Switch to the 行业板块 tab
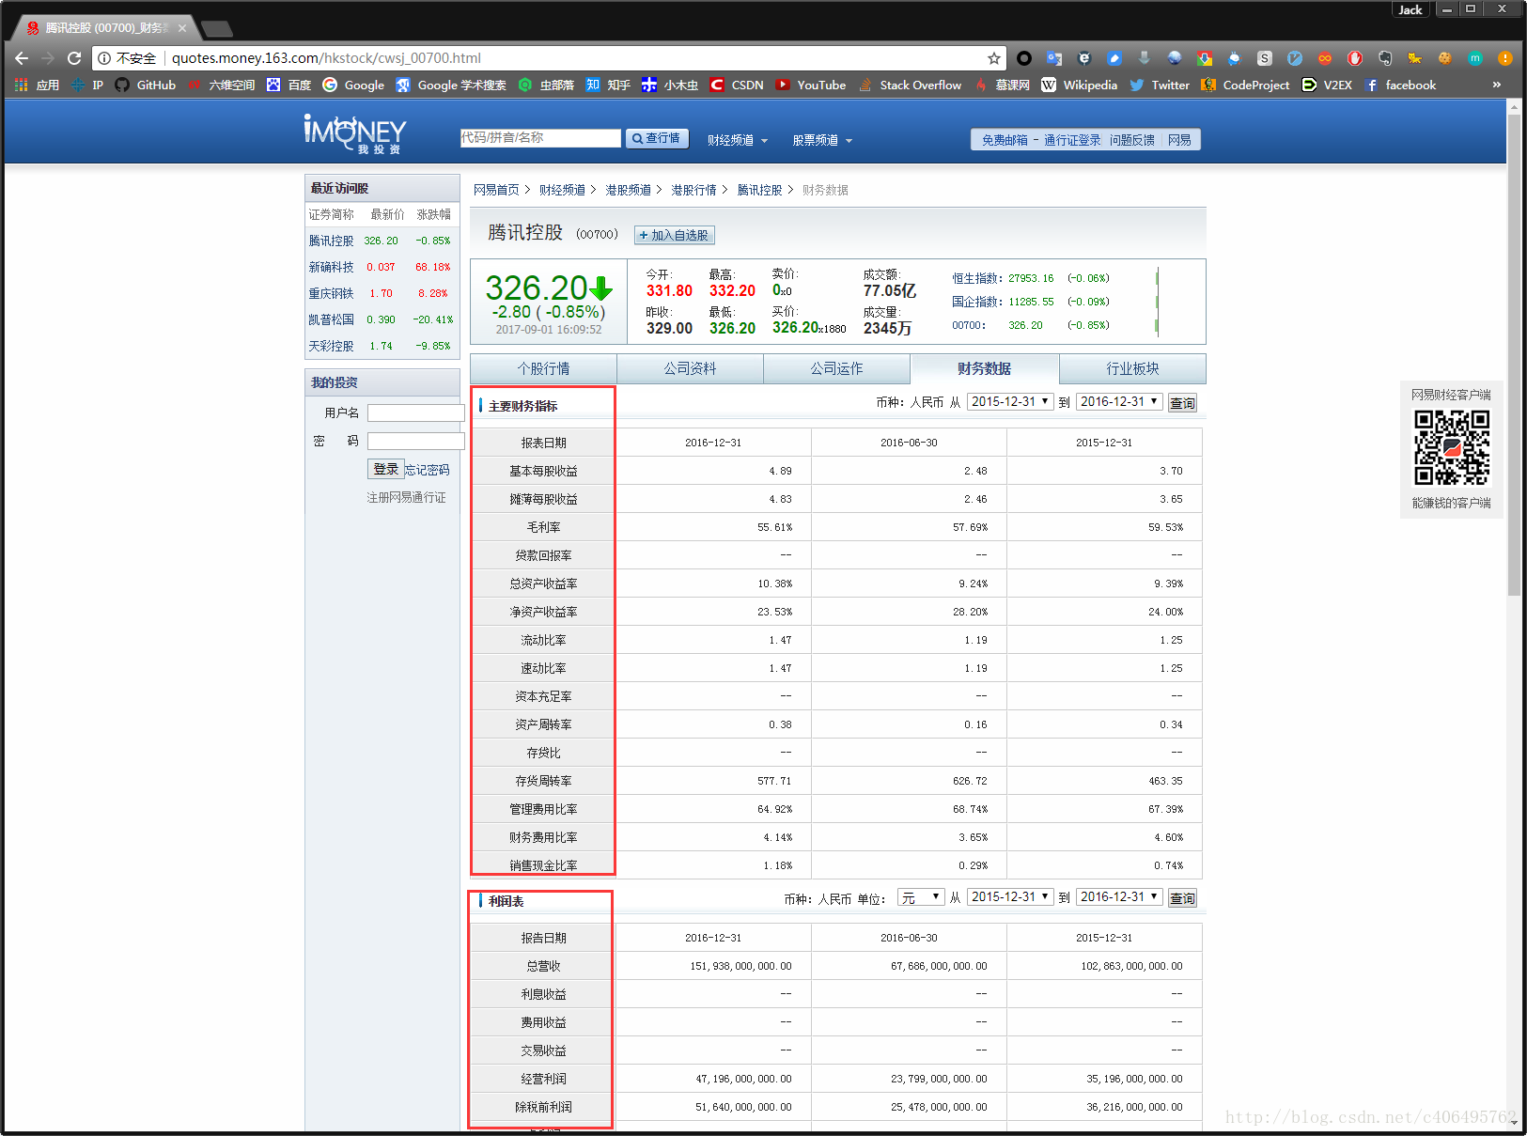Screen dimensions: 1527x1136 [1132, 368]
